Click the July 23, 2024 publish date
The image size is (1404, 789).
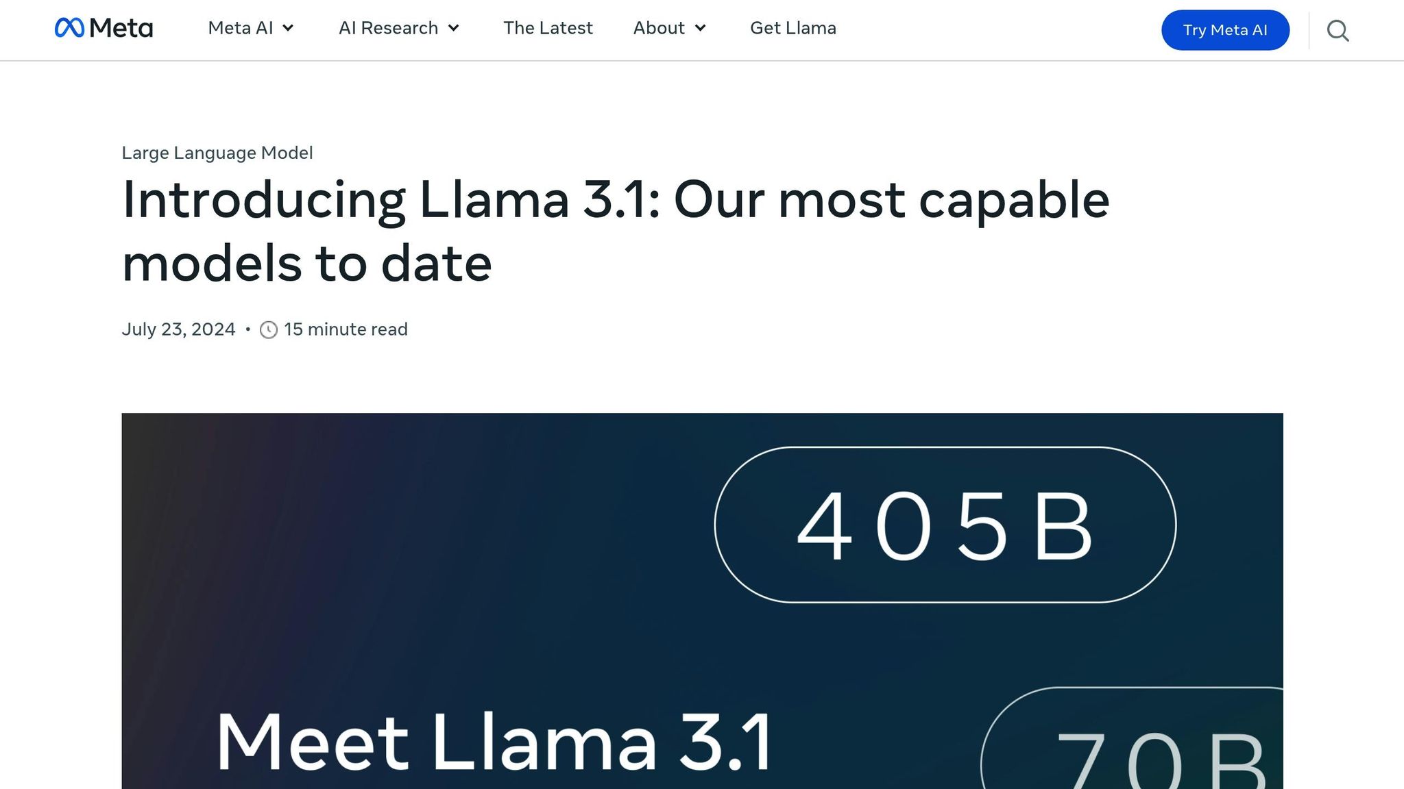(178, 329)
